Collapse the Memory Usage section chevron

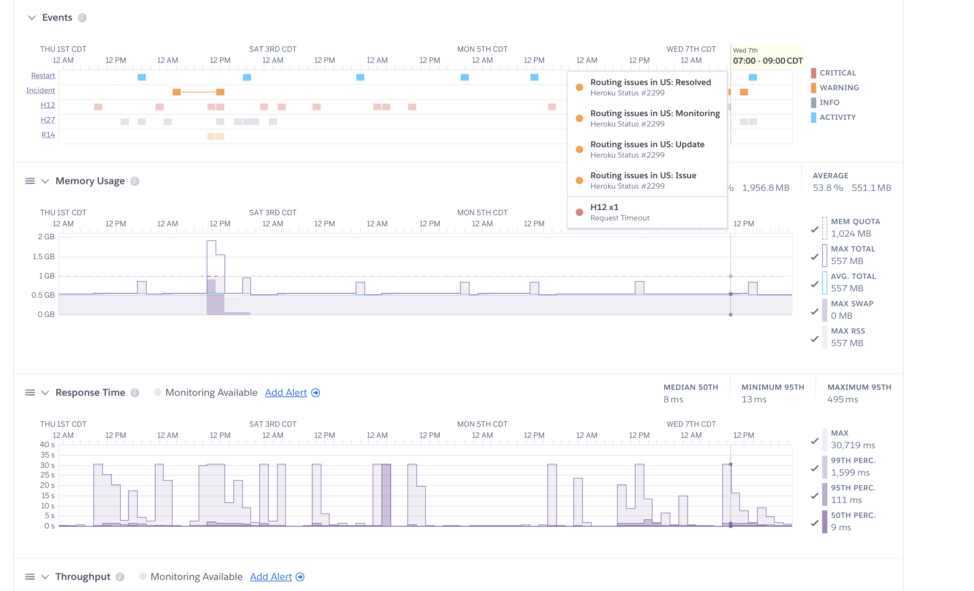tap(46, 181)
